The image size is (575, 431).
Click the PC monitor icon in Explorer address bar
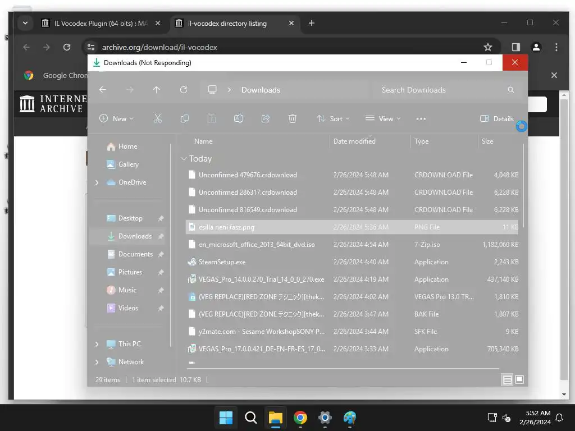(x=212, y=90)
